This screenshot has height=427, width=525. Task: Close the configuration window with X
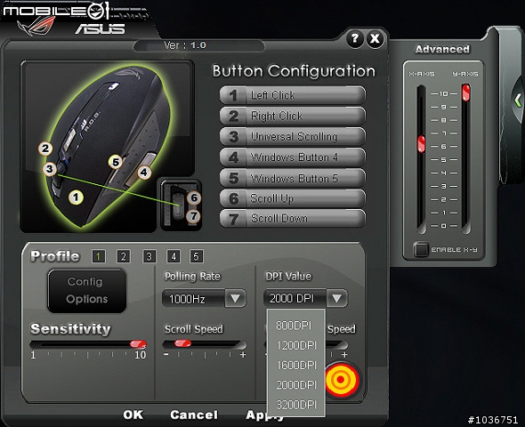pyautogui.click(x=375, y=39)
